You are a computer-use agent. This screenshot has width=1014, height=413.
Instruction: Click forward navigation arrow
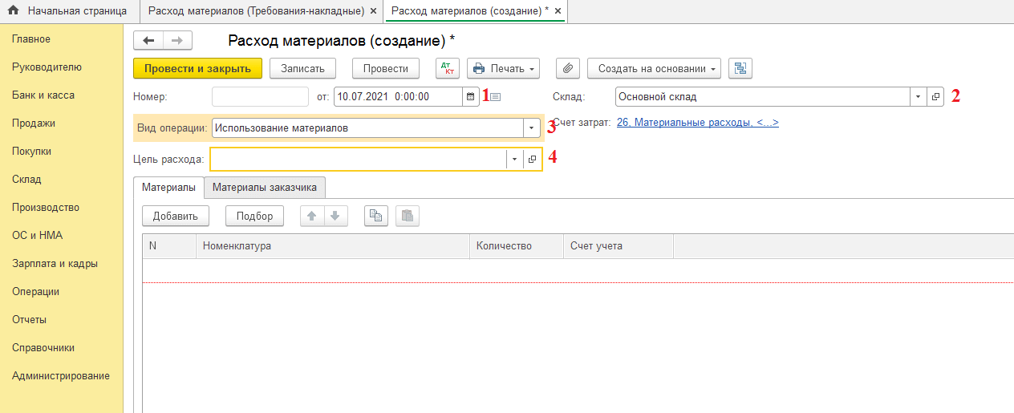point(177,41)
